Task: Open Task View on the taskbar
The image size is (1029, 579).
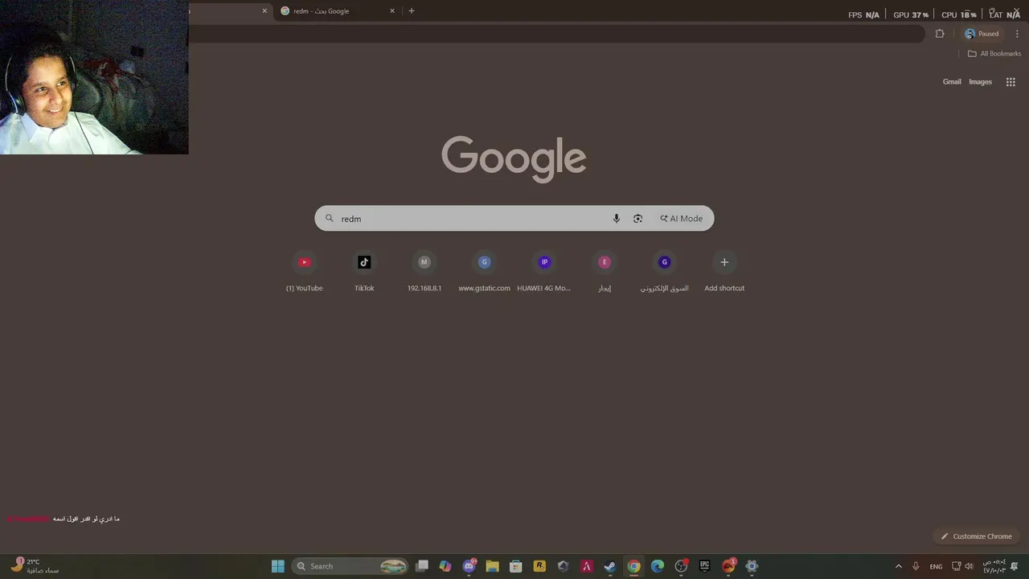Action: (x=422, y=566)
